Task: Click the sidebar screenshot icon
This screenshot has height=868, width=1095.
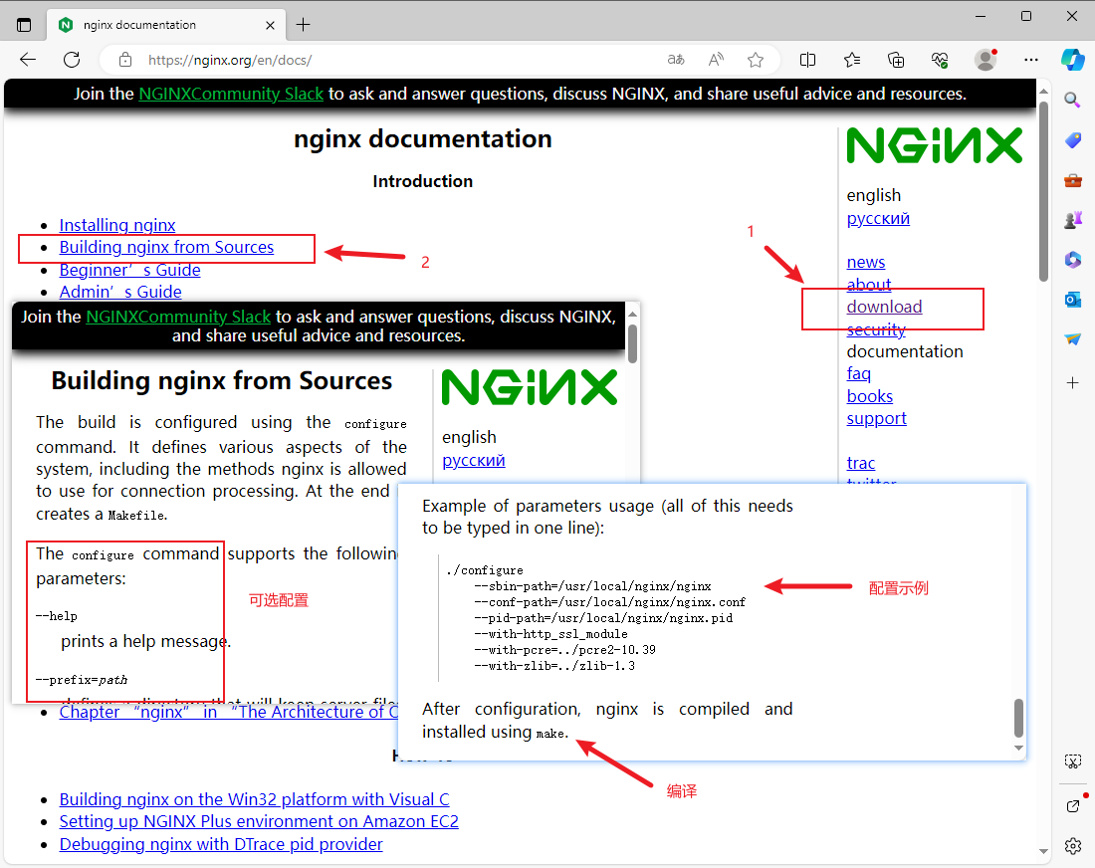Action: pyautogui.click(x=1073, y=761)
